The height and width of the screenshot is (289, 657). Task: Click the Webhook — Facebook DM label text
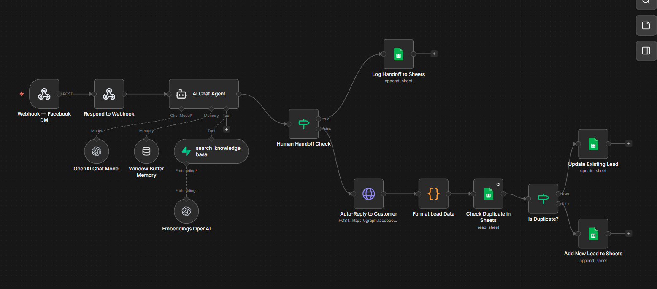click(44, 117)
